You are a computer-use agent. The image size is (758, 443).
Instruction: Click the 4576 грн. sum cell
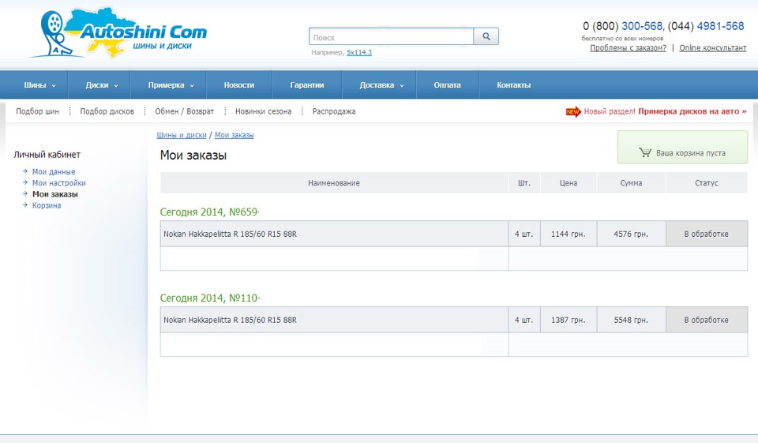tap(631, 234)
